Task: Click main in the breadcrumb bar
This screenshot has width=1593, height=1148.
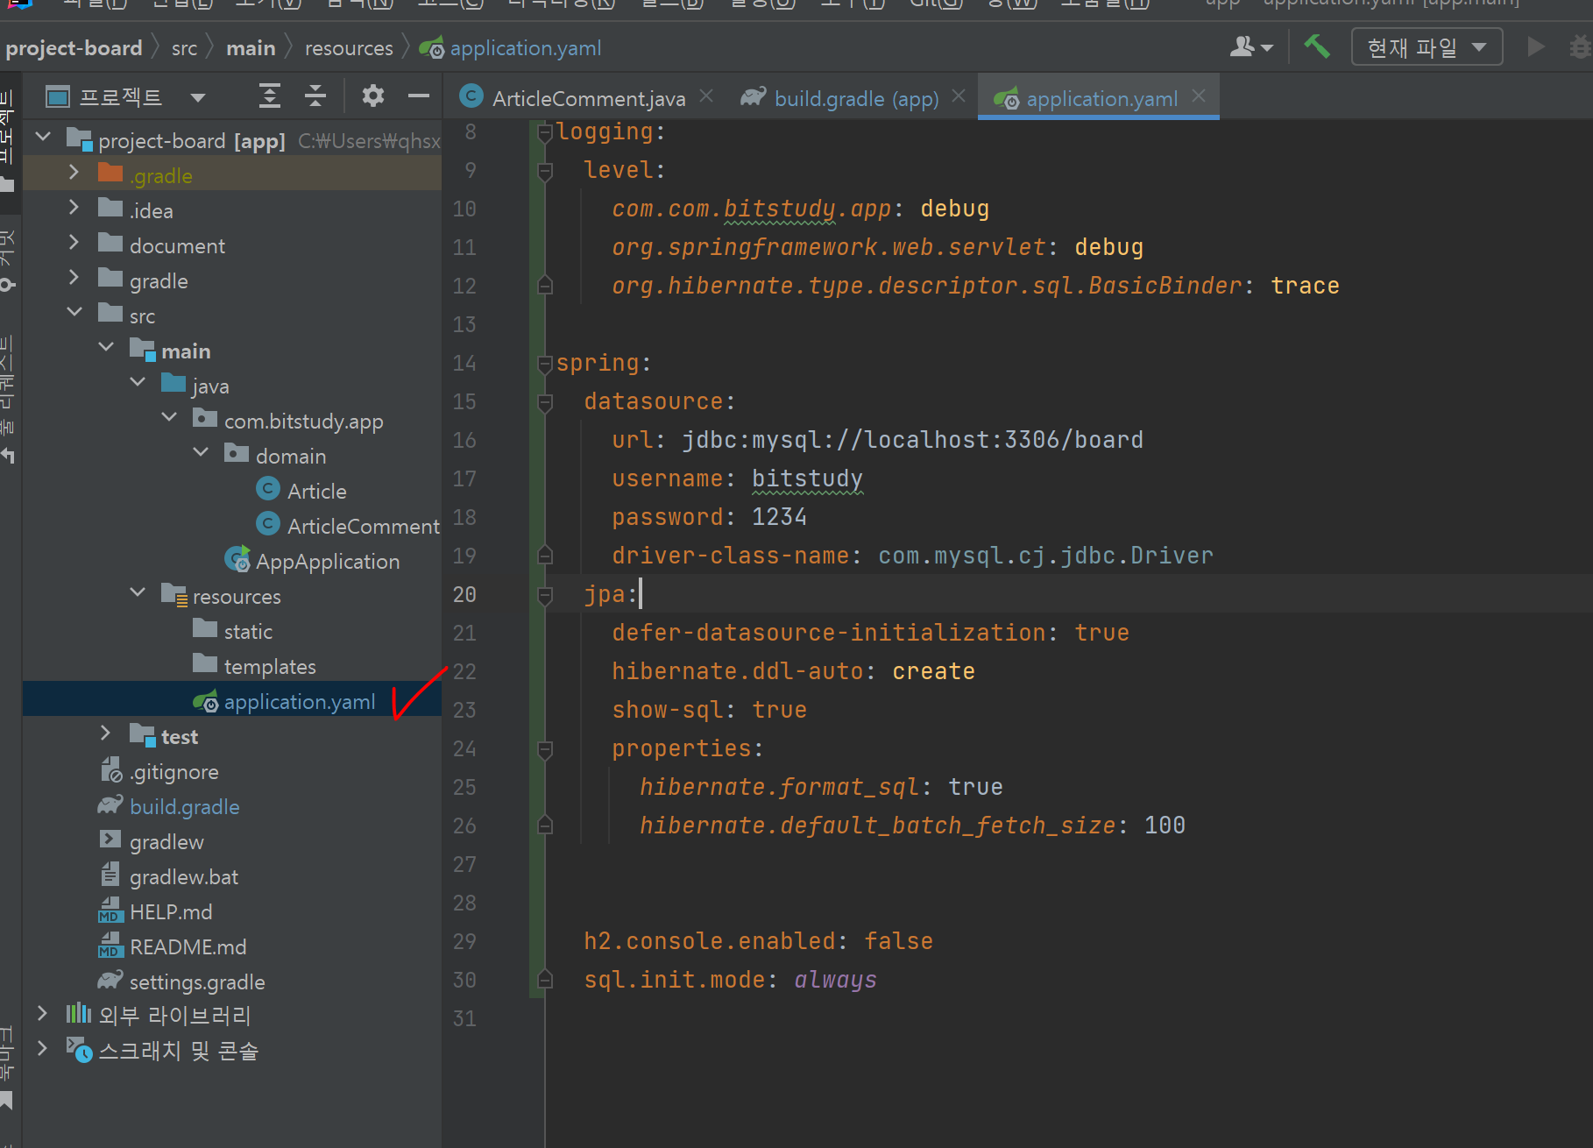Action: pyautogui.click(x=251, y=48)
